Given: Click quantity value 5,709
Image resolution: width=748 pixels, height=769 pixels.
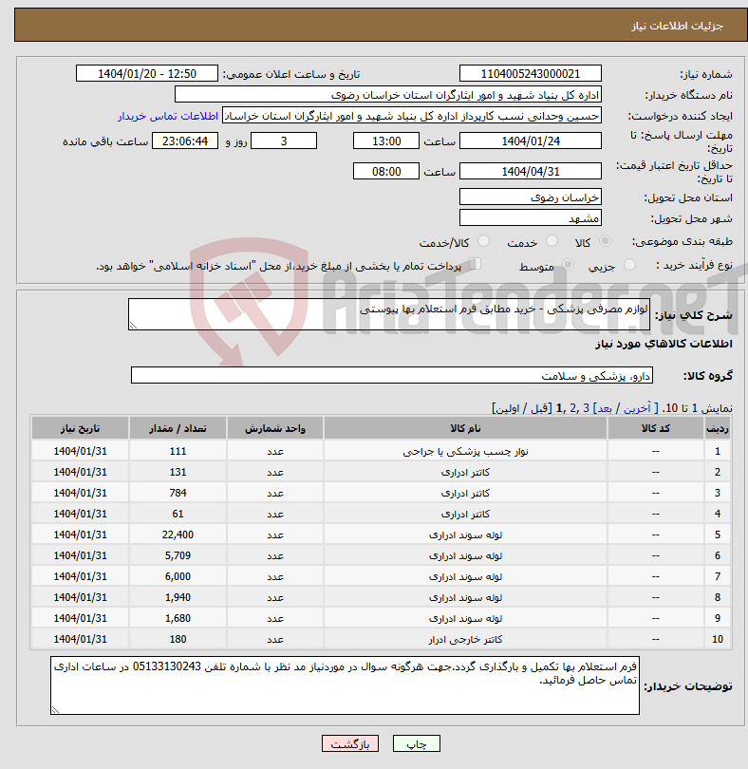Looking at the screenshot, I should [178, 555].
